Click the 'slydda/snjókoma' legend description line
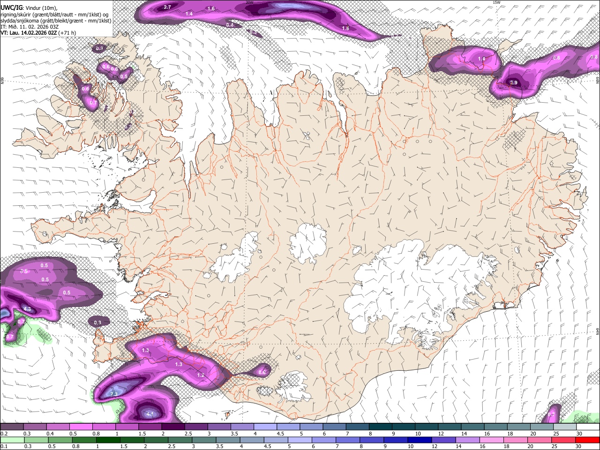Image resolution: width=600 pixels, height=450 pixels. tap(55, 21)
